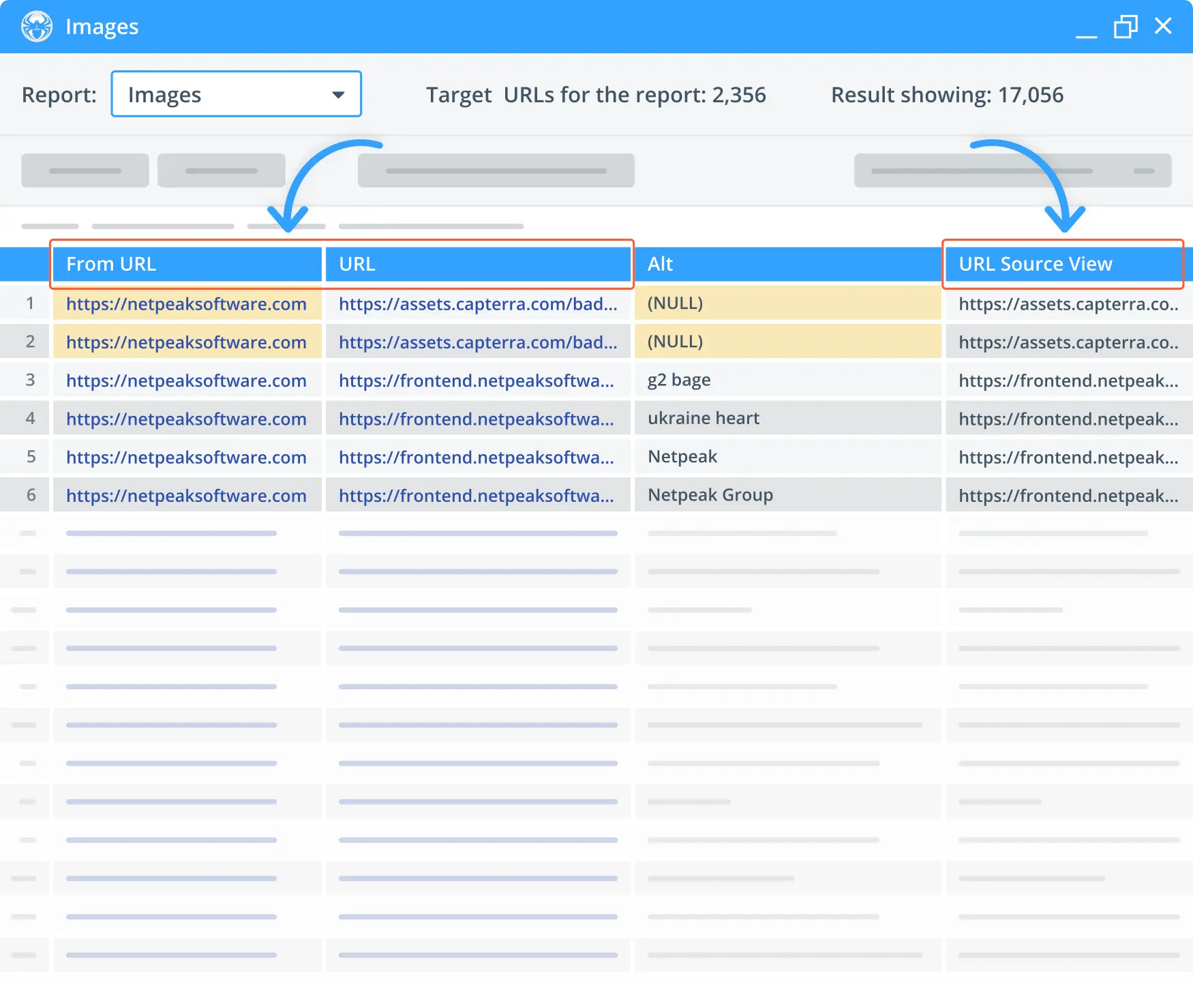Select row 3 URL Source View cell
This screenshot has width=1193, height=984.
click(x=1069, y=380)
